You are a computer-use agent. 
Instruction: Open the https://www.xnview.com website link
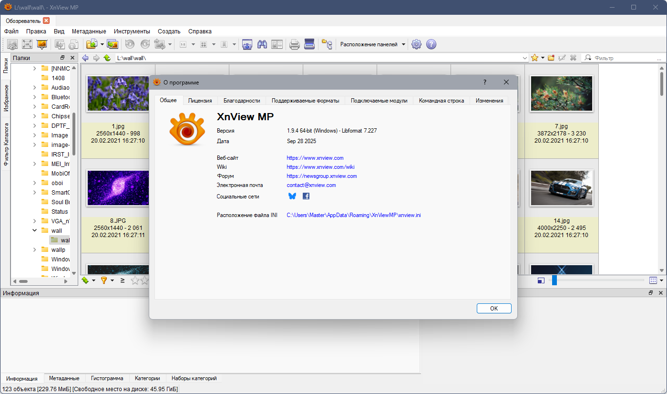point(315,158)
